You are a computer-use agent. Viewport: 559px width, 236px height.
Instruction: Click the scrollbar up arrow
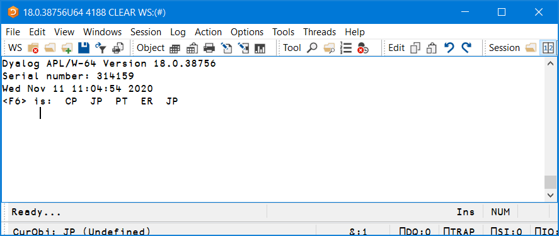[x=550, y=63]
